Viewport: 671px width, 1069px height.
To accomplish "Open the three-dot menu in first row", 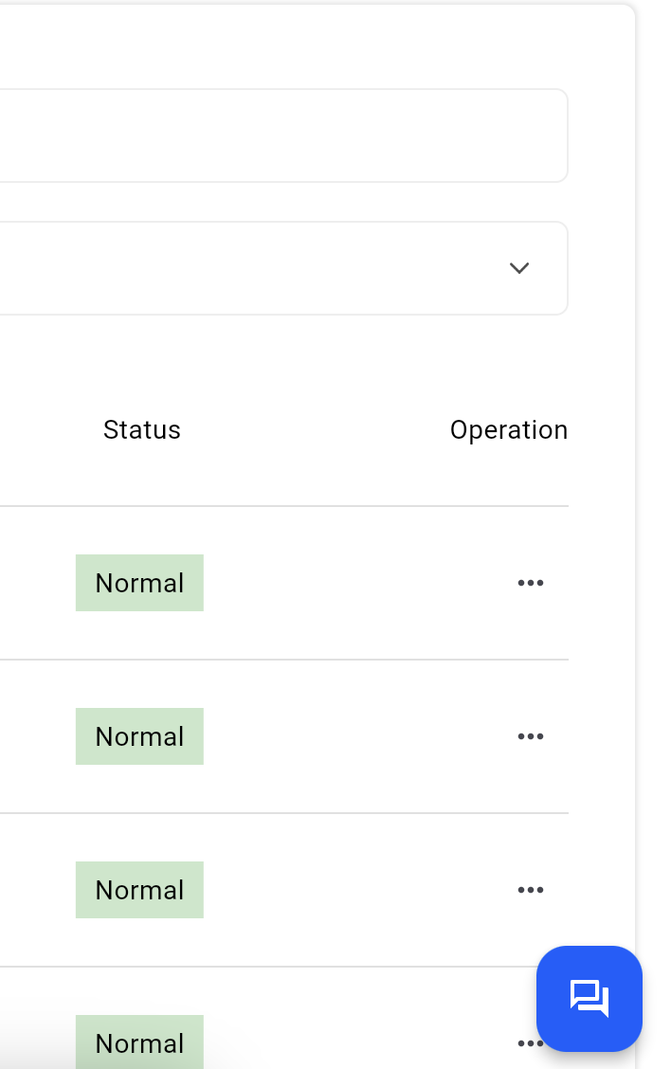I will pos(530,583).
